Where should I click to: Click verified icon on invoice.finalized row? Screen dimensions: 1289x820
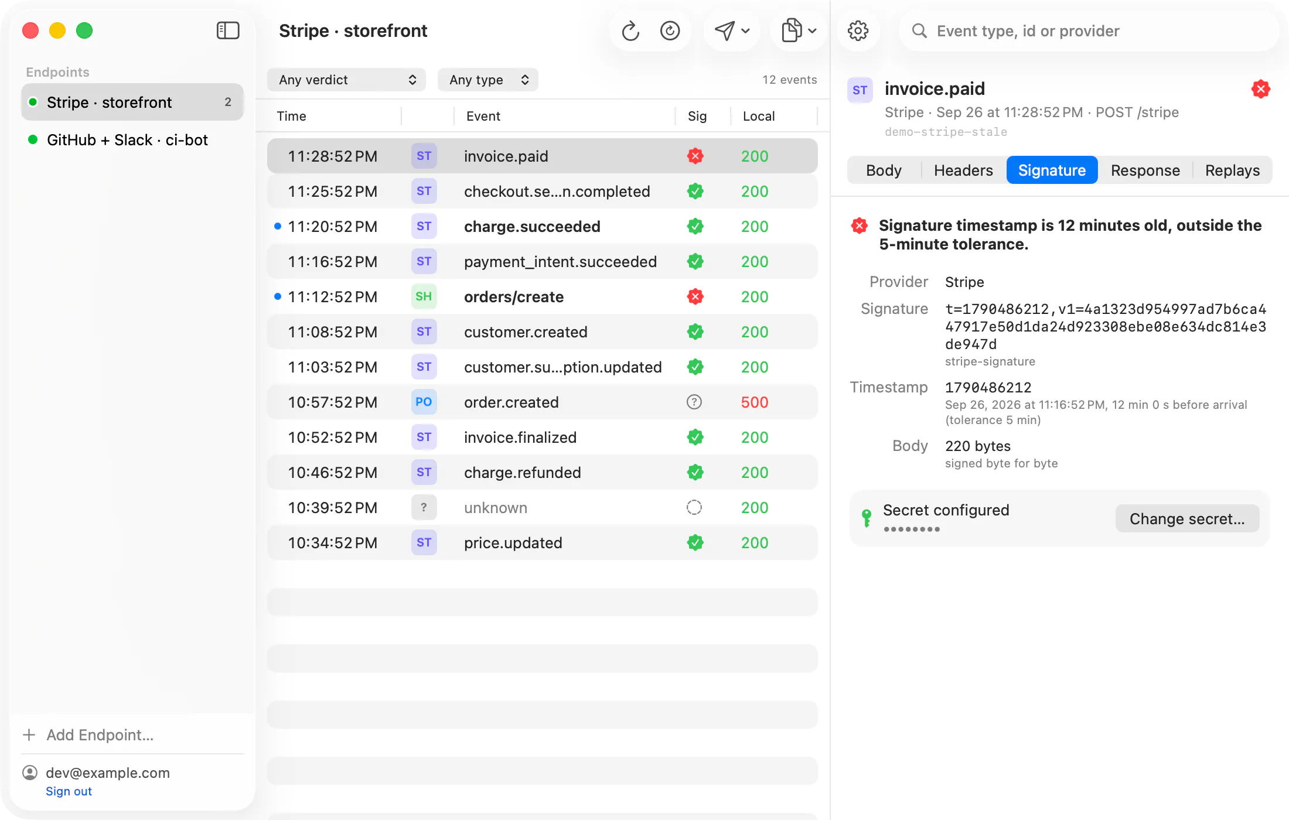[695, 437]
